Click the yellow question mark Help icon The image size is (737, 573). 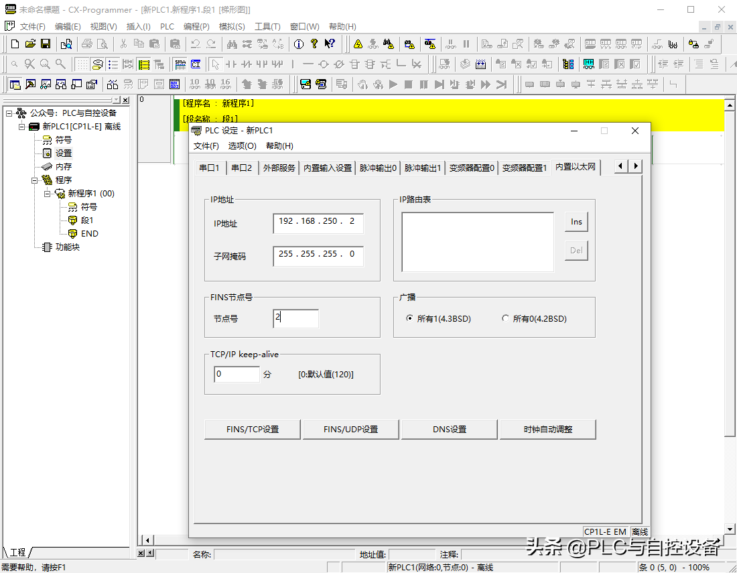314,44
